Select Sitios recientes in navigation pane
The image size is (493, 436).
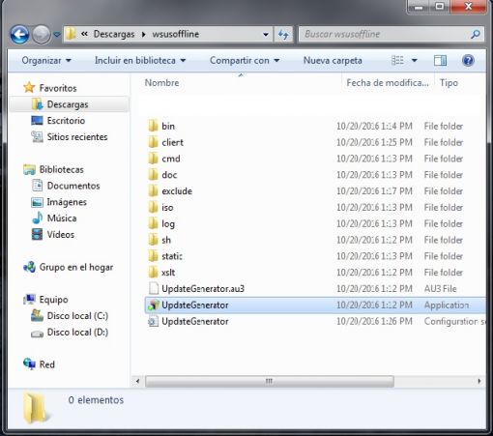pos(77,136)
